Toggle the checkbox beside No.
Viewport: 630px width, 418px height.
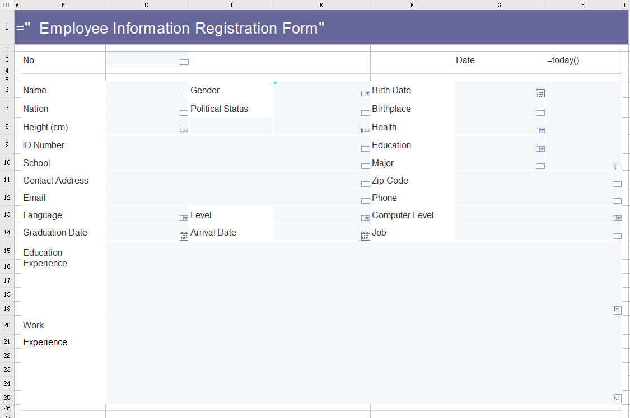[x=184, y=62]
